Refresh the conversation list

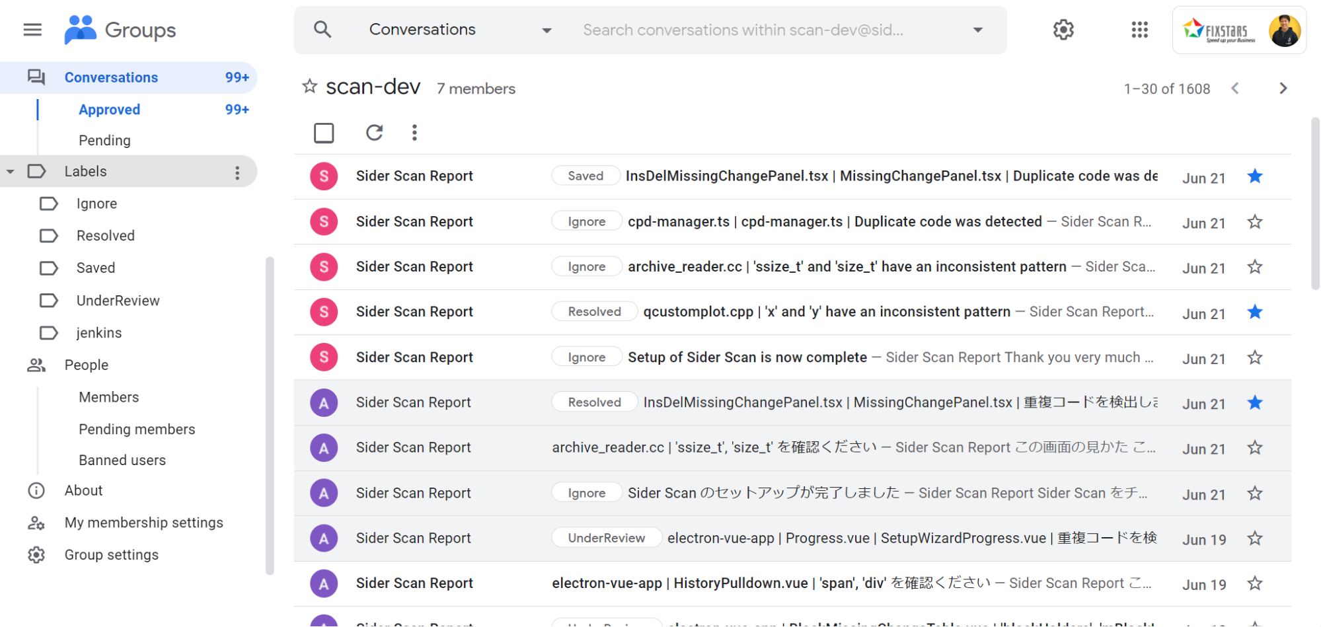coord(375,133)
